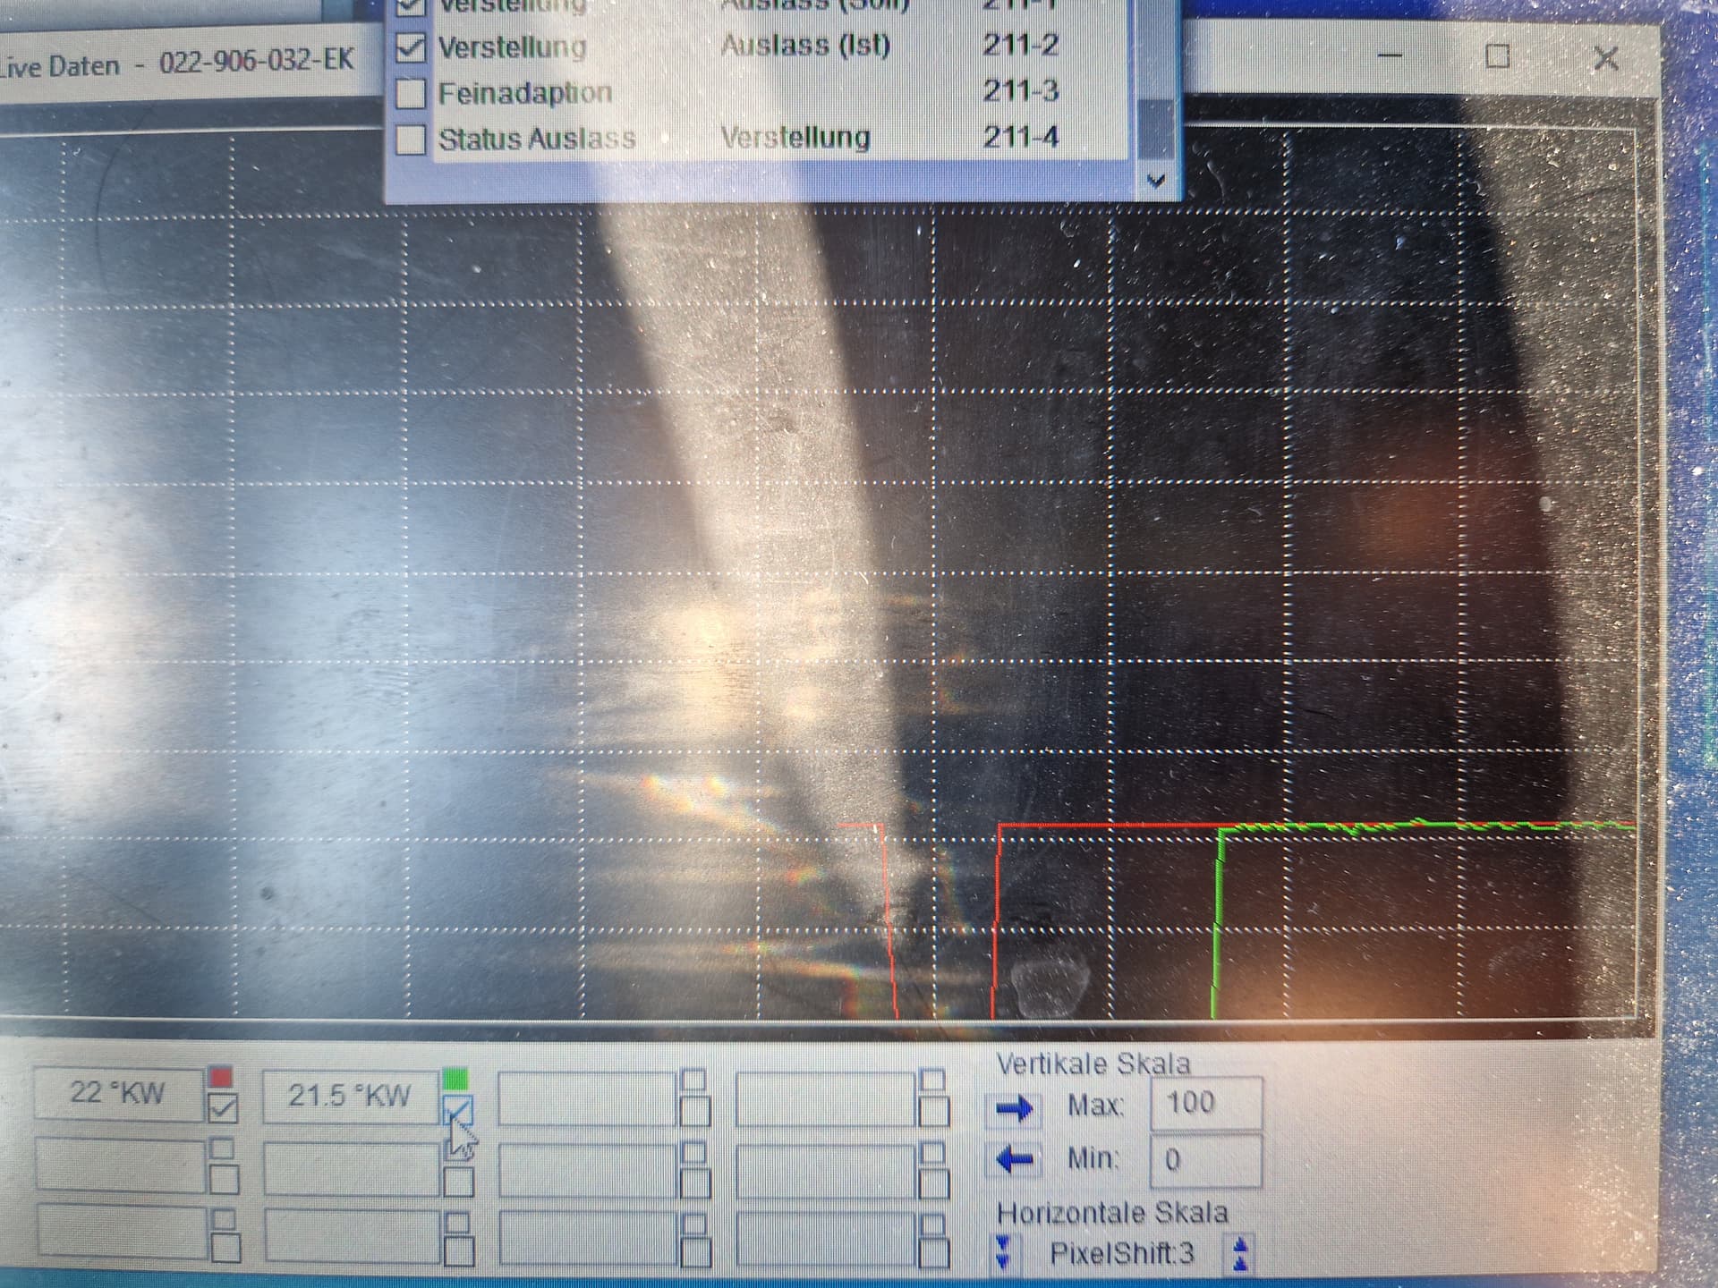
Task: Close the Live Daten window
Action: (1605, 59)
